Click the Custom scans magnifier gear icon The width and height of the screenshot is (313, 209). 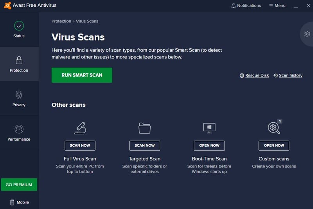click(x=274, y=128)
